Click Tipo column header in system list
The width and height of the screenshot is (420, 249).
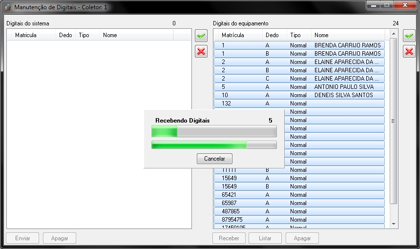click(84, 35)
